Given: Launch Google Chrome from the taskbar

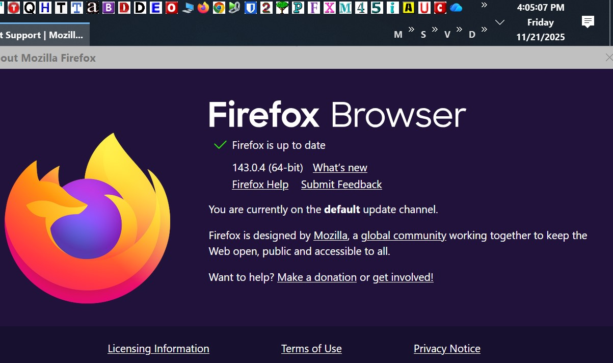Looking at the screenshot, I should [219, 8].
